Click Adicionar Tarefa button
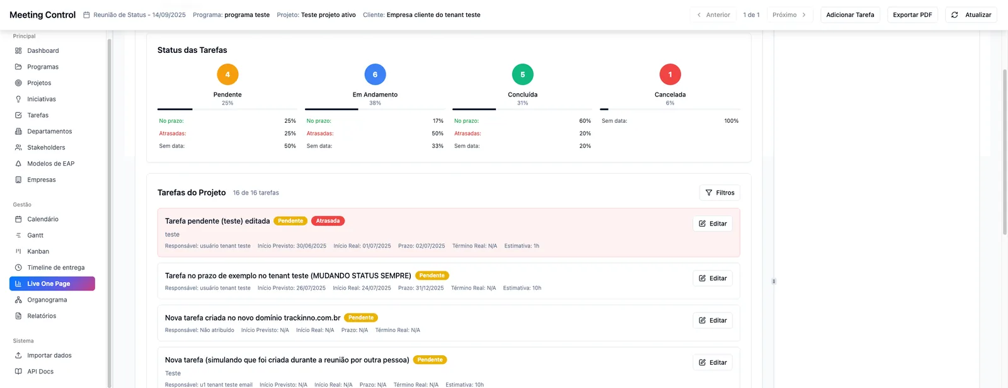Screen dimensions: 1008x388 click(850, 15)
